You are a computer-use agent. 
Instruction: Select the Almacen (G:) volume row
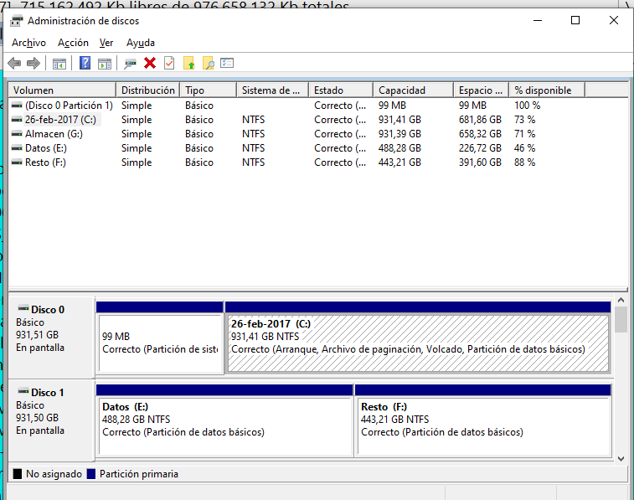[x=54, y=134]
